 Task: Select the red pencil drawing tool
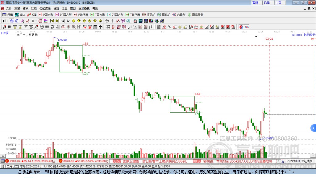(4, 27)
